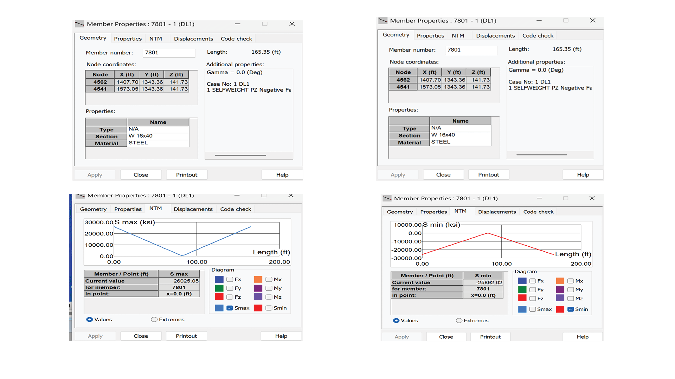Viewport: 675px width, 379px height.
Task: Open Code check tab in top-right dialog
Action: (538, 35)
